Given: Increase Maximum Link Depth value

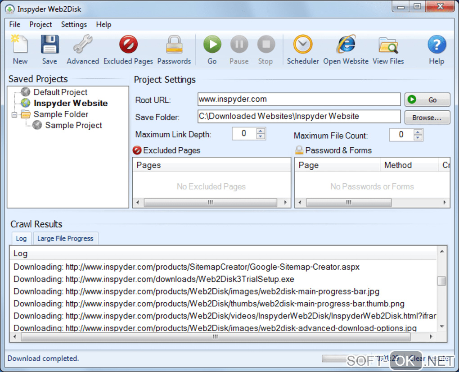Looking at the screenshot, I should (x=261, y=131).
